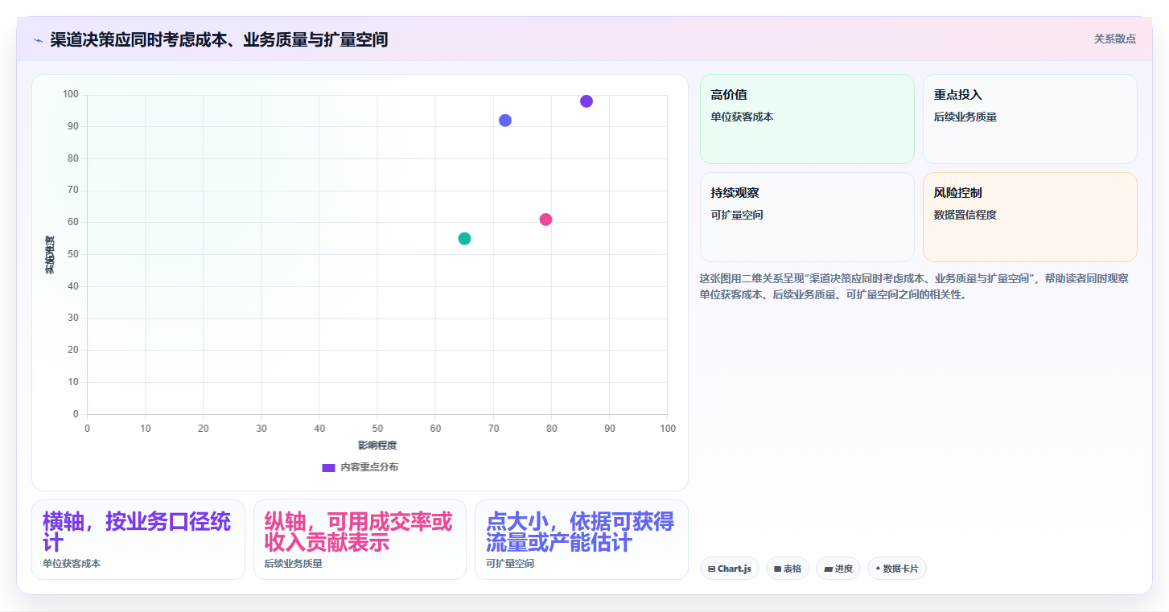Click 后续业务质量 text in 重点投入 card

[965, 117]
